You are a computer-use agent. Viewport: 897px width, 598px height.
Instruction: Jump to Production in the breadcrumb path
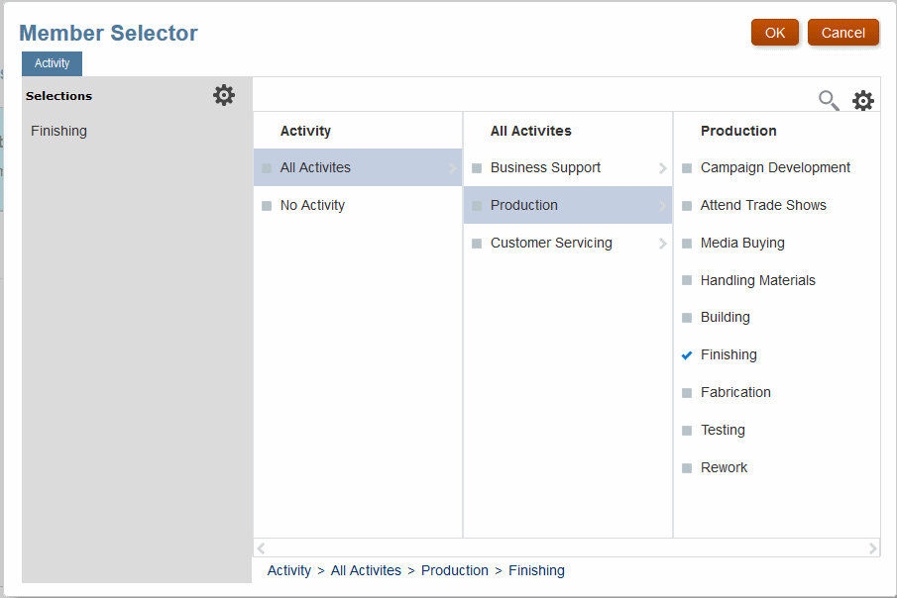tap(454, 570)
